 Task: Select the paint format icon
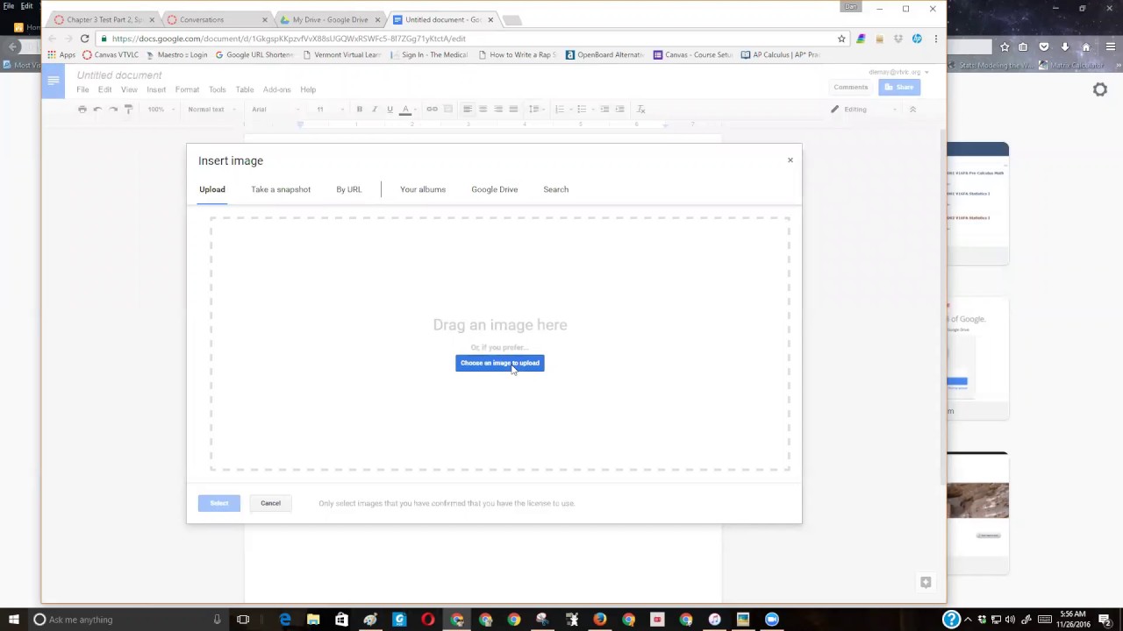[128, 110]
